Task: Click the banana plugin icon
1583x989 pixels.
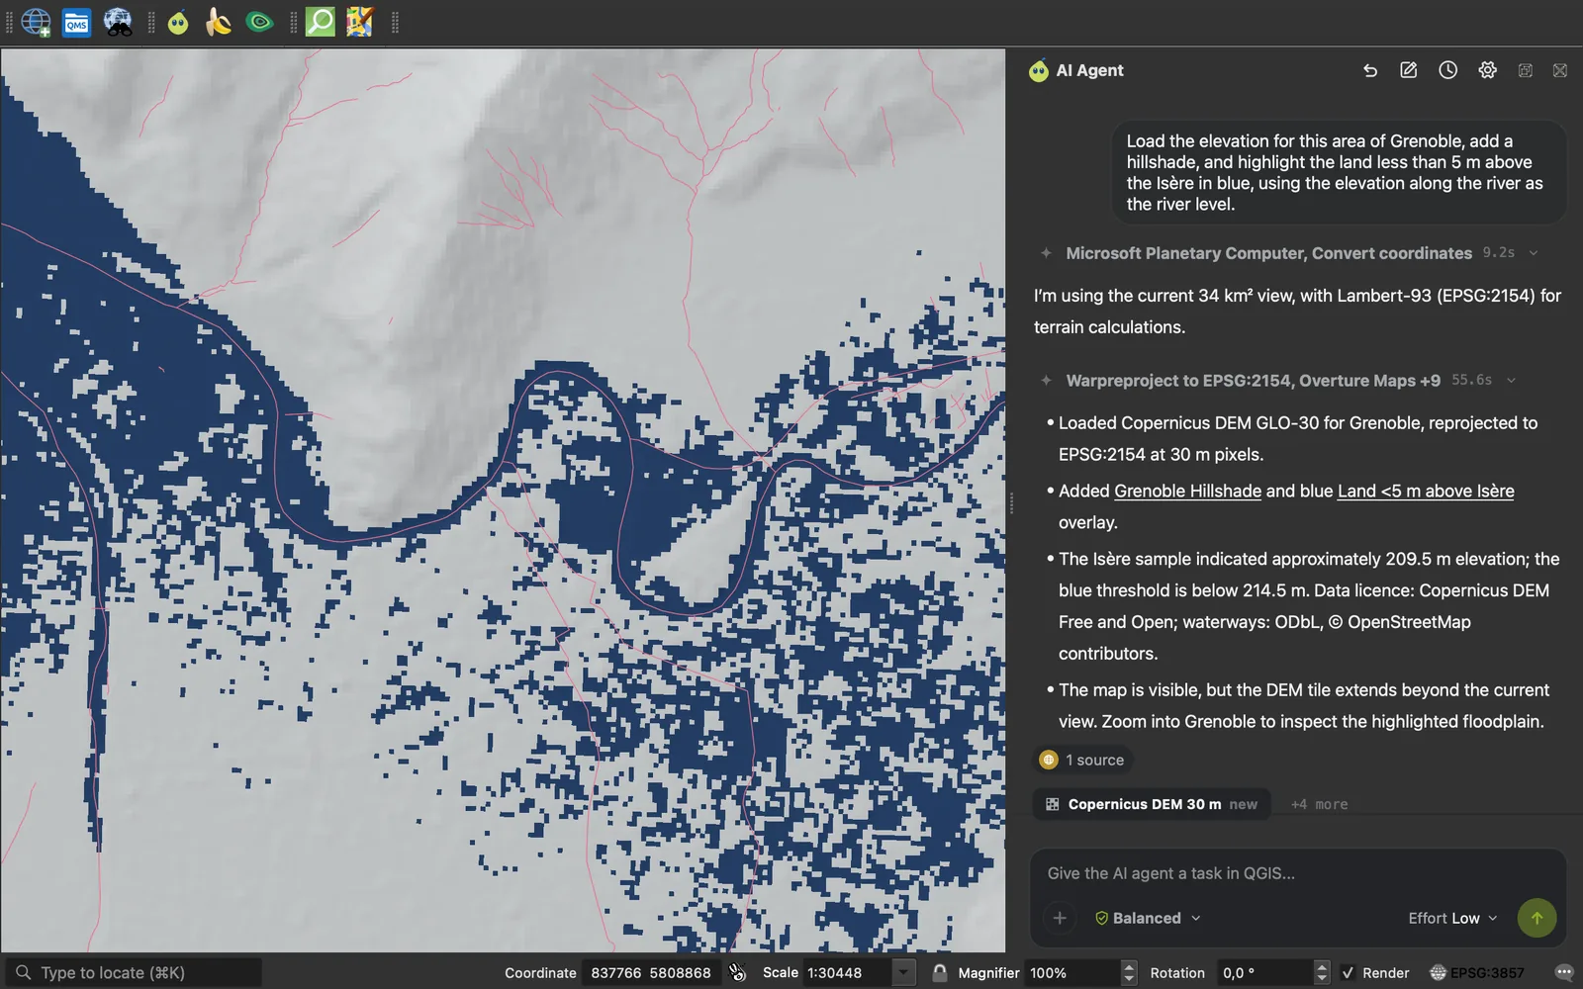Action: tap(219, 22)
